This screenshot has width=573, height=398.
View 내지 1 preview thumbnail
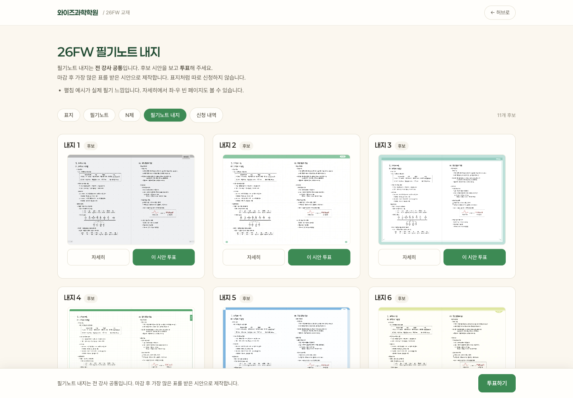131,199
